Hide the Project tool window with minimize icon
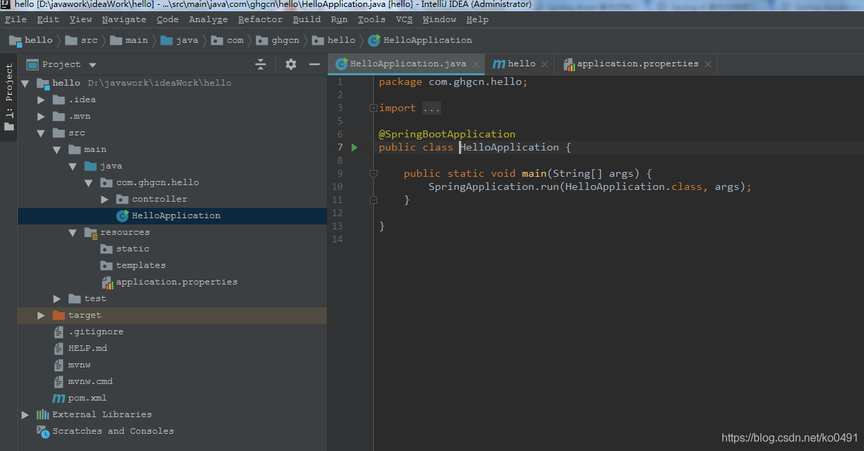This screenshot has width=864, height=451. [x=314, y=64]
